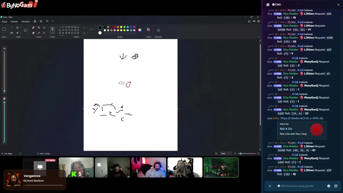Pick the yellow color swatch
The width and height of the screenshot is (343, 193).
pyautogui.click(x=121, y=27)
